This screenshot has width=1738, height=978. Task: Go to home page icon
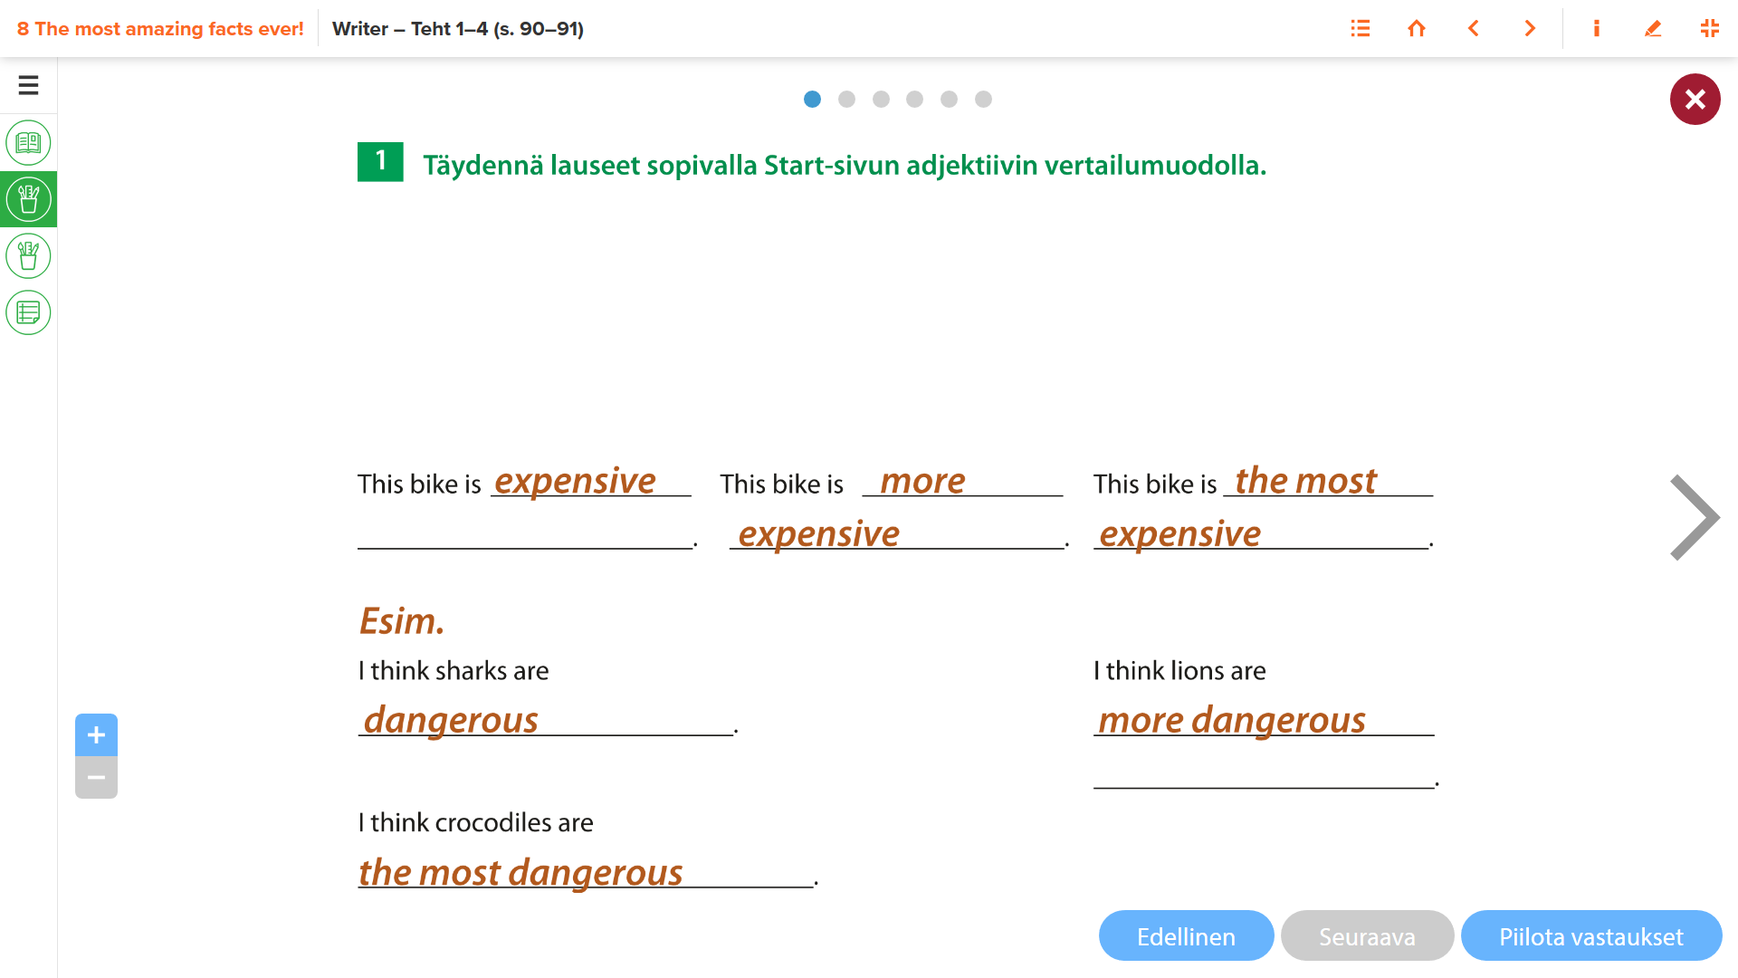1417,29
